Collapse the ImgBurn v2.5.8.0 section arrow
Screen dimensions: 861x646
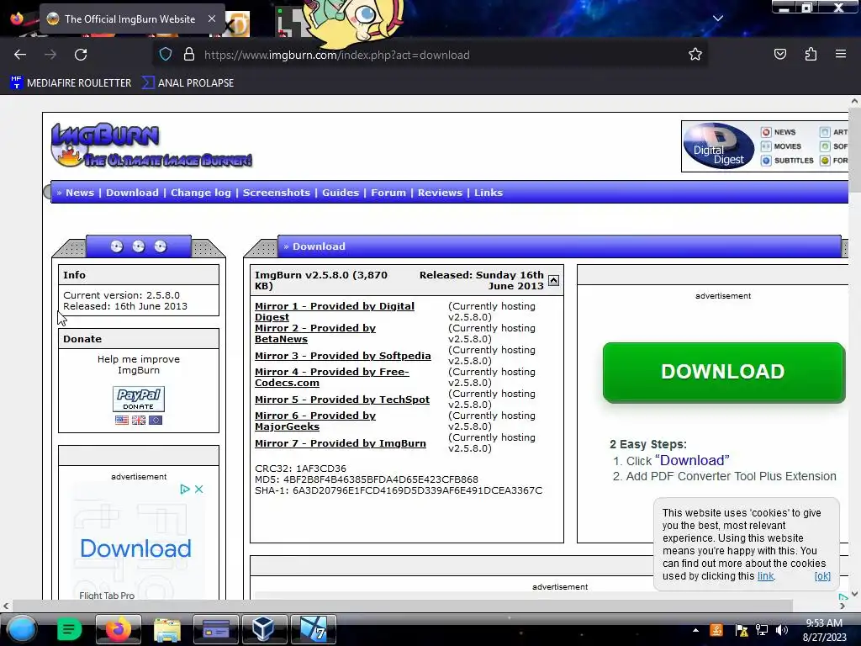pos(553,281)
